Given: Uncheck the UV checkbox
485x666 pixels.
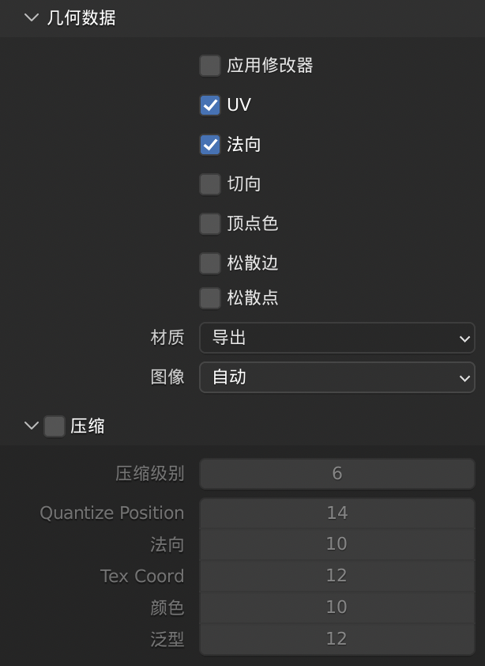Looking at the screenshot, I should [x=210, y=105].
